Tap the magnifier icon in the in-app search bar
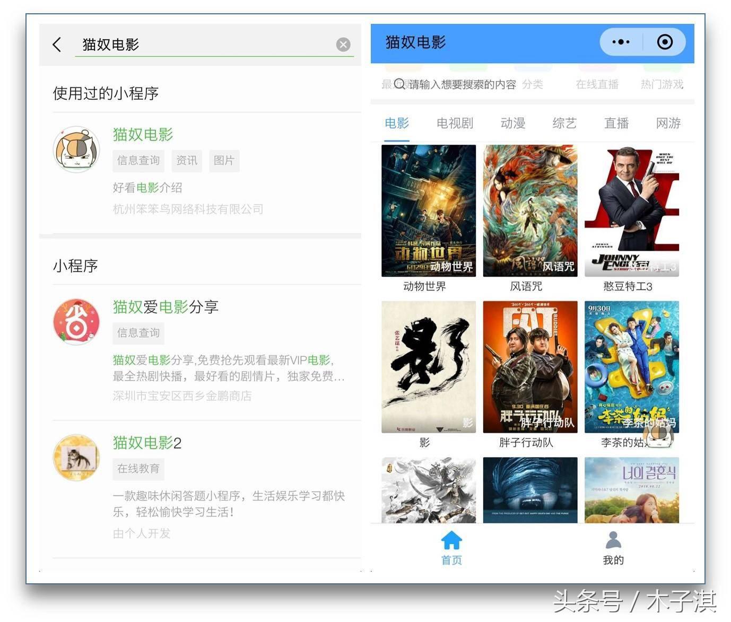The height and width of the screenshot is (622, 731). click(x=399, y=84)
